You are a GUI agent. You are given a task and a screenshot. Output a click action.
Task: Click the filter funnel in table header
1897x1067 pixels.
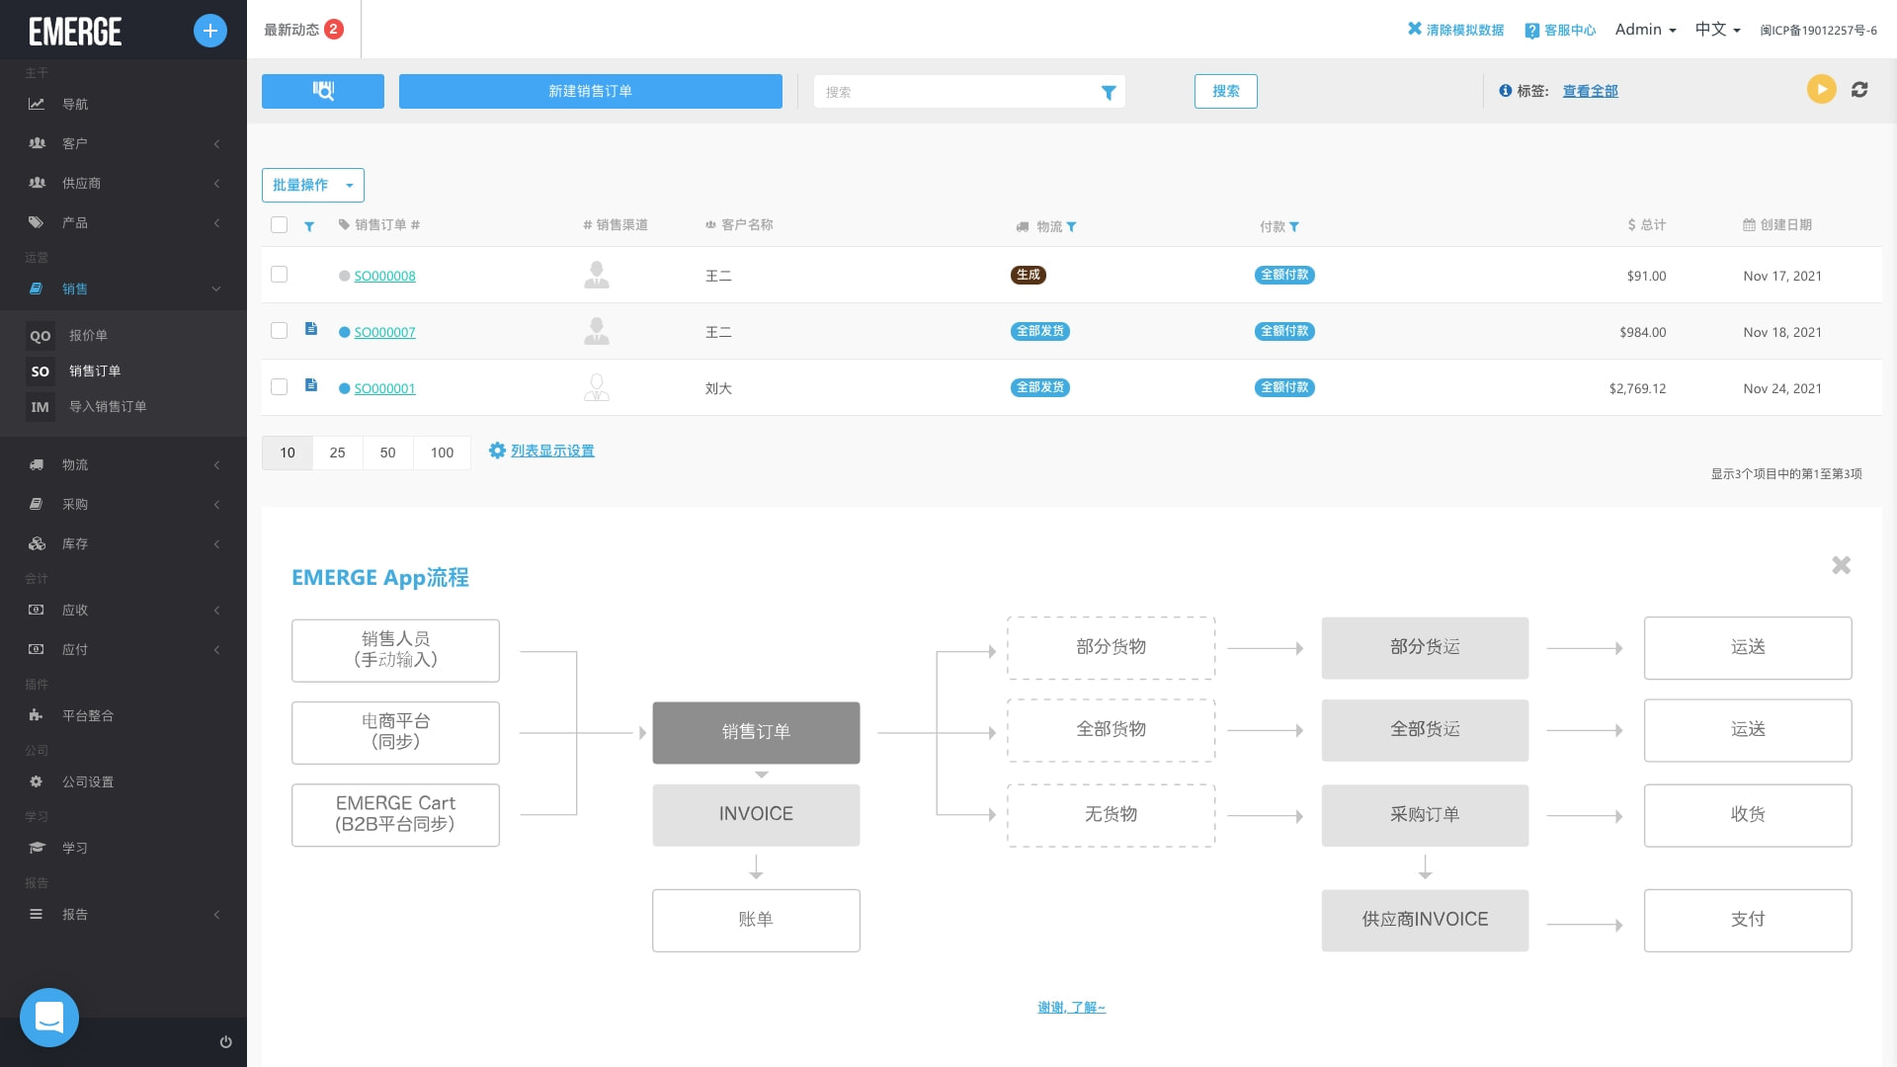309,226
